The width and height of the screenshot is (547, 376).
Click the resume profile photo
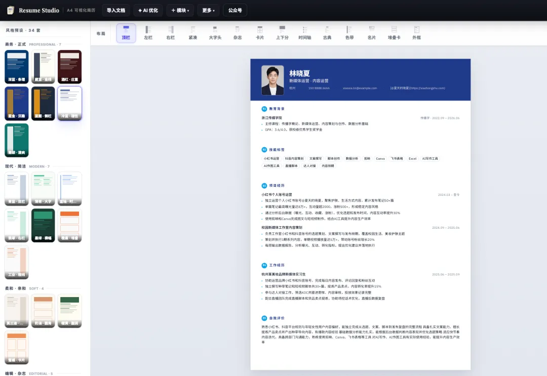273,80
